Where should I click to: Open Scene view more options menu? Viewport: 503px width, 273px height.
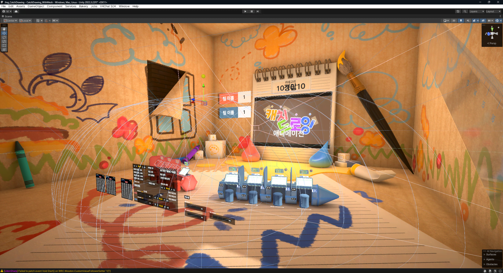coord(500,16)
